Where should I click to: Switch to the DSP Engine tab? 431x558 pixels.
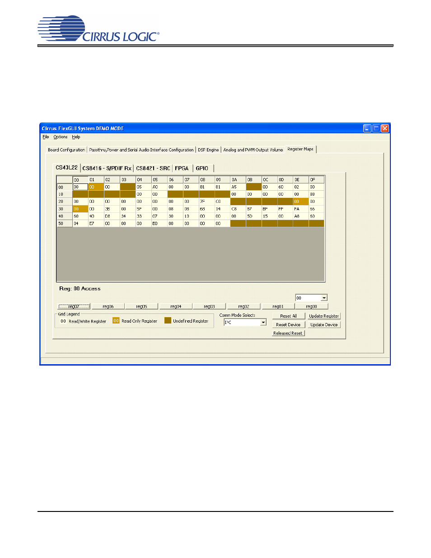208,150
